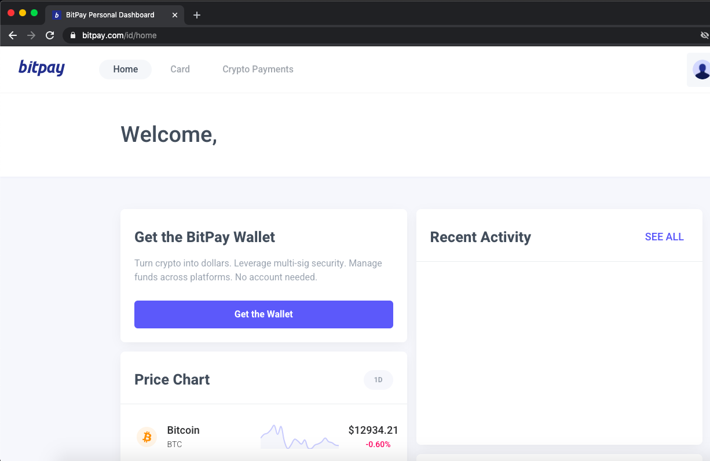Click the BTC ticker label
Screen dimensions: 710x461
[x=173, y=444]
